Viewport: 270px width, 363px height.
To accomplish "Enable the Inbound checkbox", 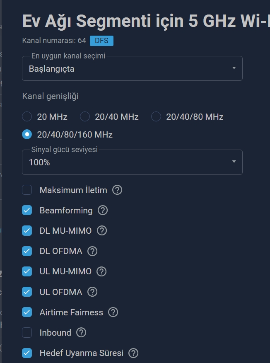I will 27,333.
